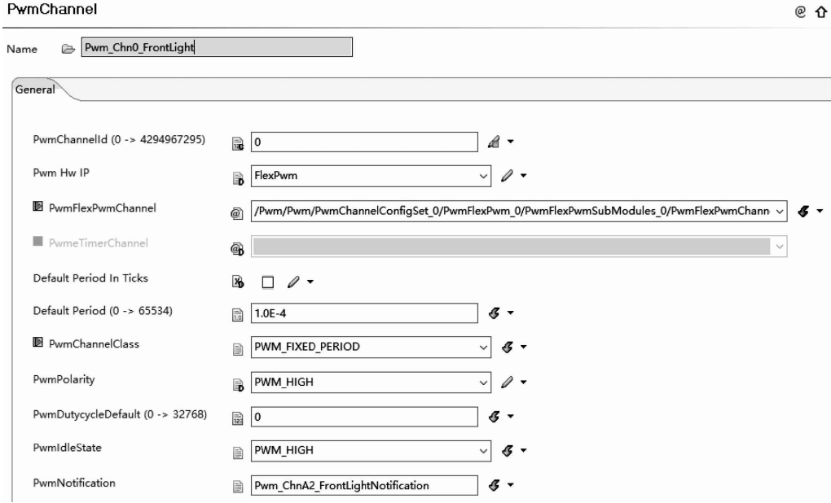
Task: Click the derived-value icon after PwmIdleState
Action: (x=508, y=450)
